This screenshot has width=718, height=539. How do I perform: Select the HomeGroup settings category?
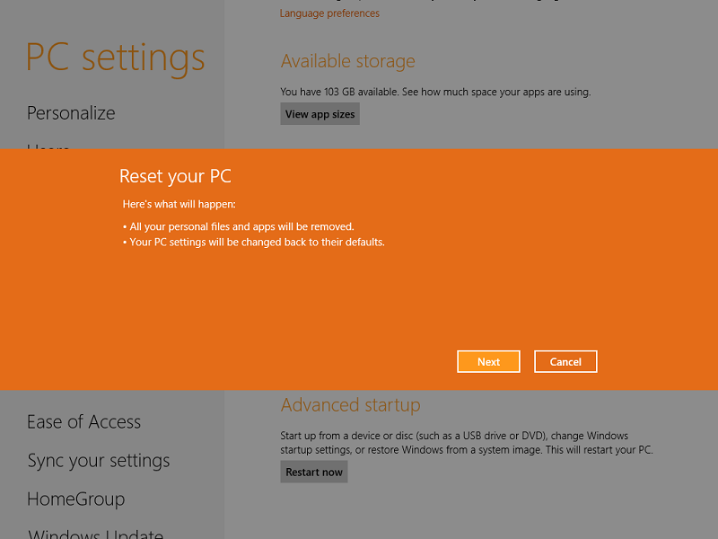pos(75,499)
